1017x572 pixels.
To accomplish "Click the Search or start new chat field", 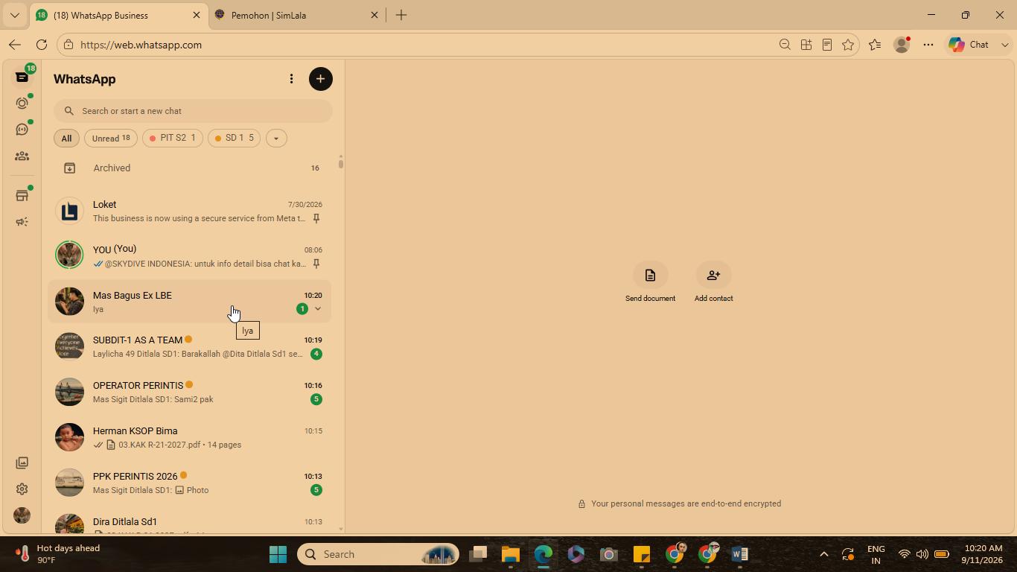I will [193, 111].
